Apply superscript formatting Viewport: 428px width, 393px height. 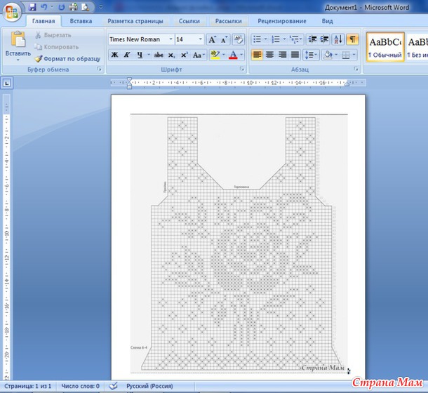tap(185, 55)
